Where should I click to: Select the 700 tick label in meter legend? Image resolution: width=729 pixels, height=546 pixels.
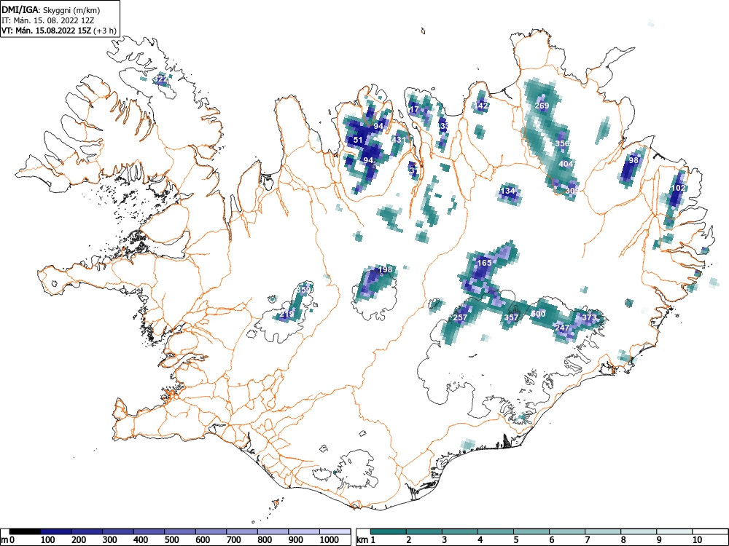click(234, 540)
